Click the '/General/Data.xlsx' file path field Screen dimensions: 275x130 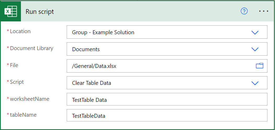[x=94, y=66]
